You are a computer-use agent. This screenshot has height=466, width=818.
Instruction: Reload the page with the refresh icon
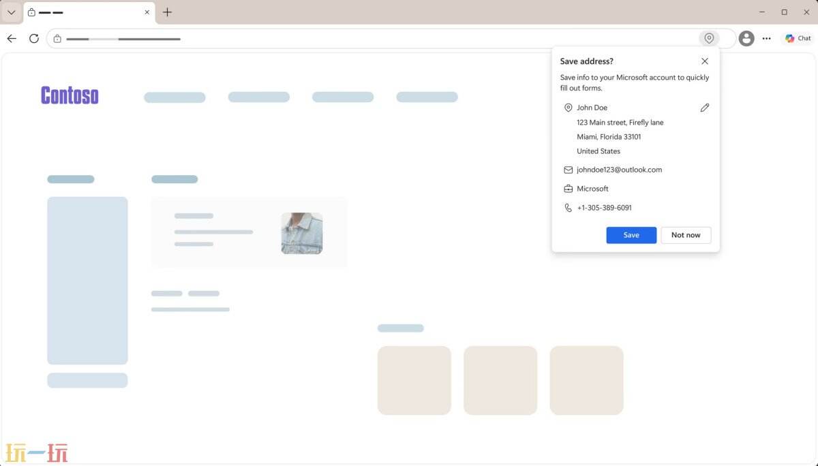tap(34, 38)
